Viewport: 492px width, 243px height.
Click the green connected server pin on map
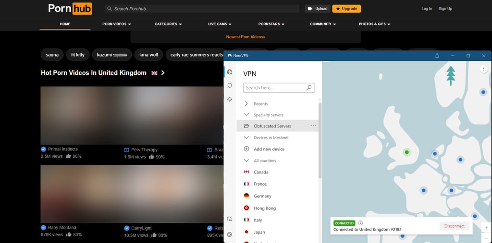406,152
